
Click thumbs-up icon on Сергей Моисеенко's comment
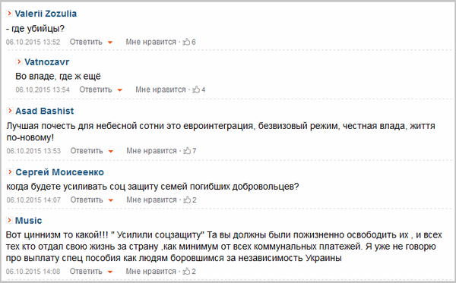coord(187,200)
